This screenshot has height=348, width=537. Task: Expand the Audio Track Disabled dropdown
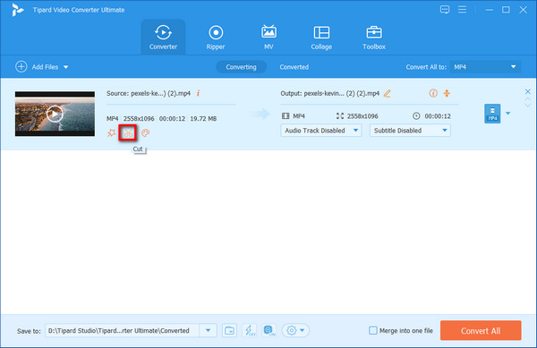(x=321, y=131)
